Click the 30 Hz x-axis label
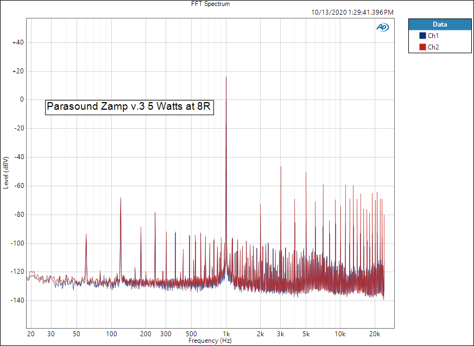 [x=51, y=334]
